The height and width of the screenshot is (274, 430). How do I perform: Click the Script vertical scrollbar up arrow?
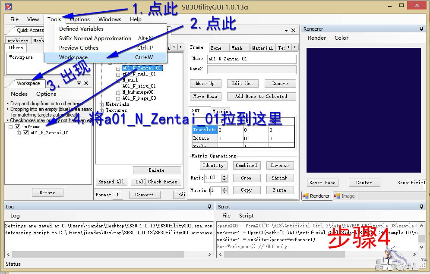point(421,226)
